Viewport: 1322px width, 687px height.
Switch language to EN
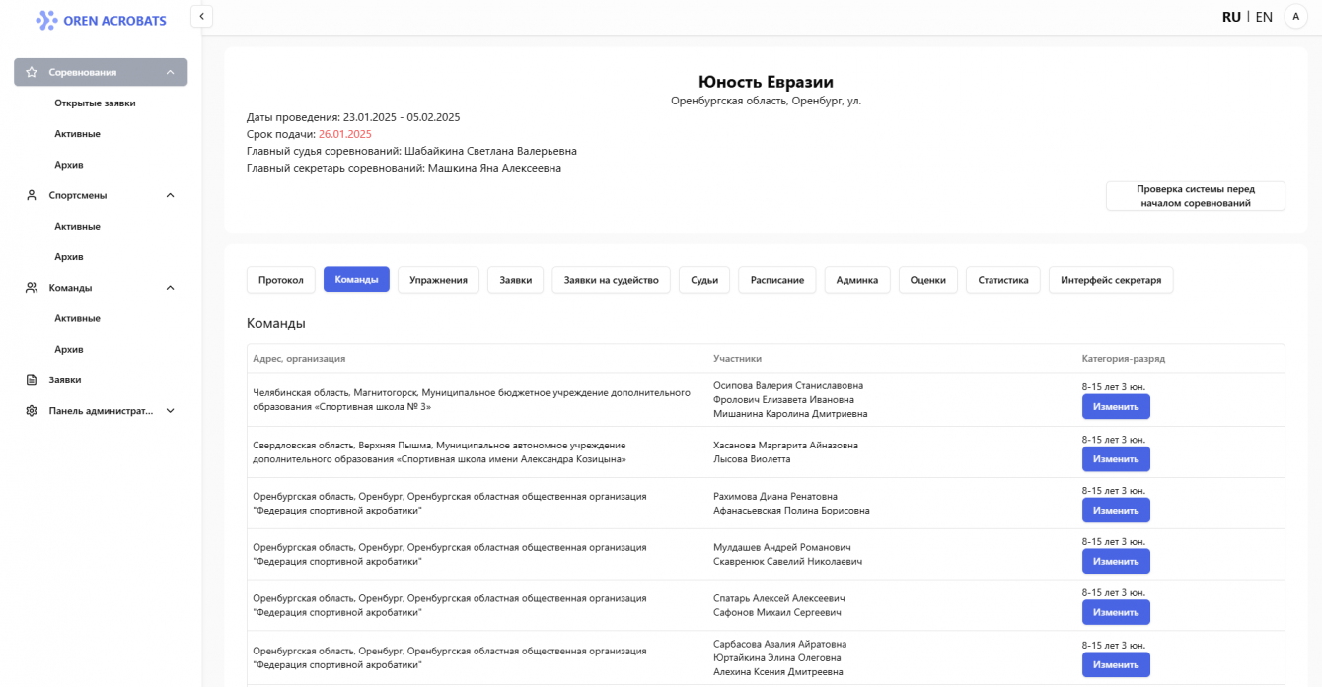coord(1264,17)
